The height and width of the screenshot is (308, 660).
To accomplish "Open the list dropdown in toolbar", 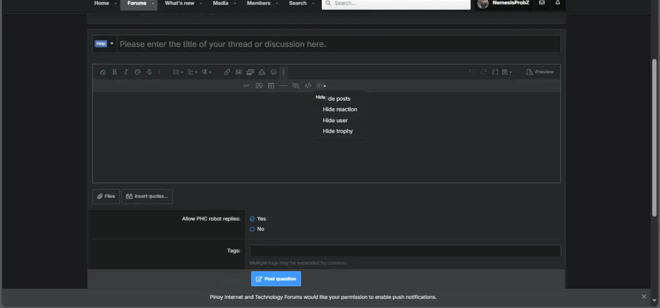I will tap(178, 72).
